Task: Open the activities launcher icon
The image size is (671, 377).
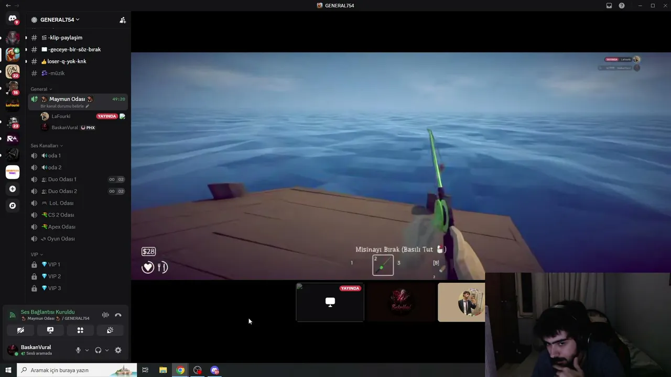Action: (80, 330)
